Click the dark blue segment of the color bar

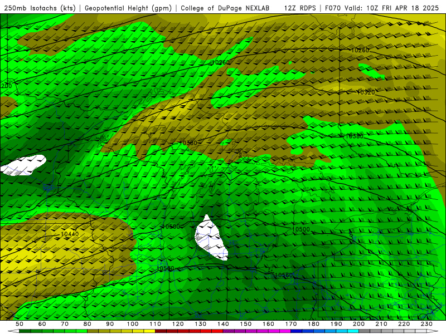click(297, 331)
